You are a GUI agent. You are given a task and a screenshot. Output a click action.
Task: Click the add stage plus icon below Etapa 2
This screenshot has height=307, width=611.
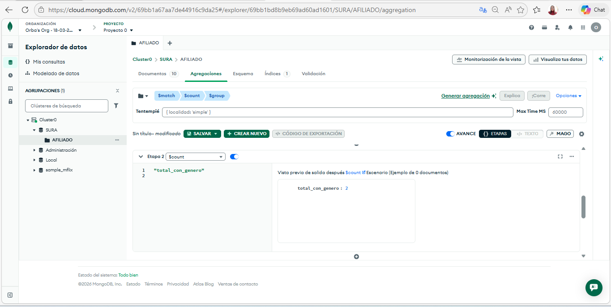[x=356, y=257]
